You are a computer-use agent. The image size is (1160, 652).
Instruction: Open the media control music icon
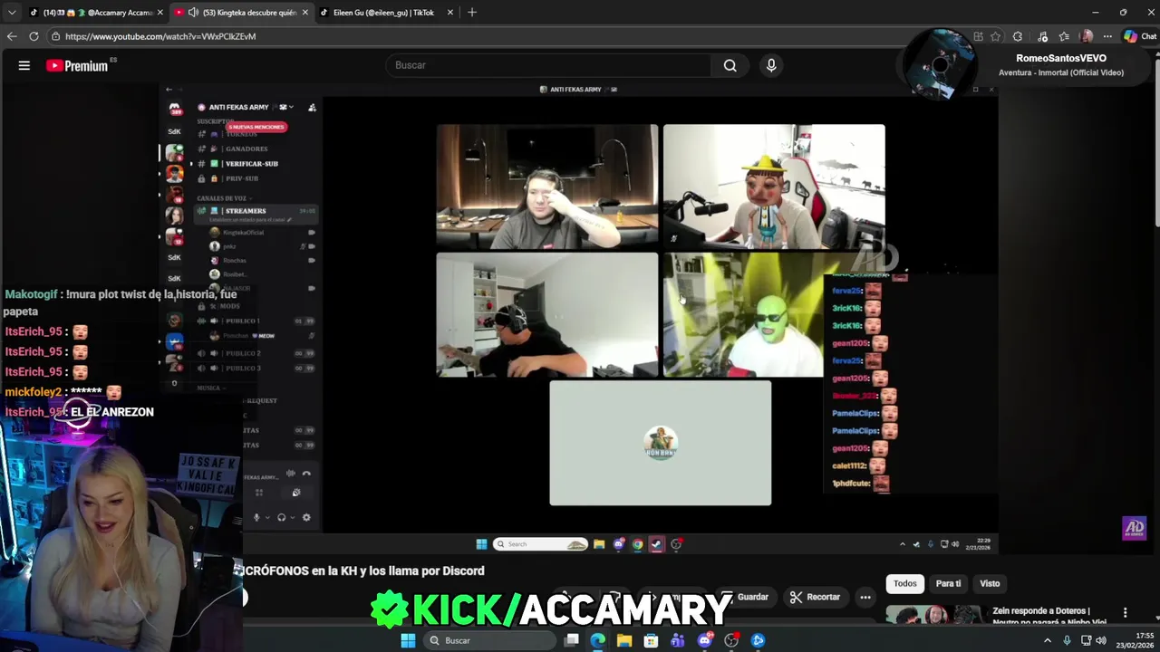click(1042, 36)
